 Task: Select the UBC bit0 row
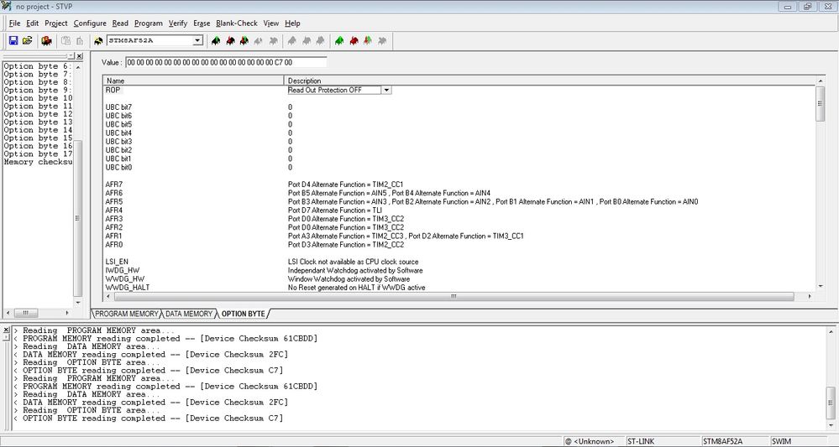pos(118,168)
